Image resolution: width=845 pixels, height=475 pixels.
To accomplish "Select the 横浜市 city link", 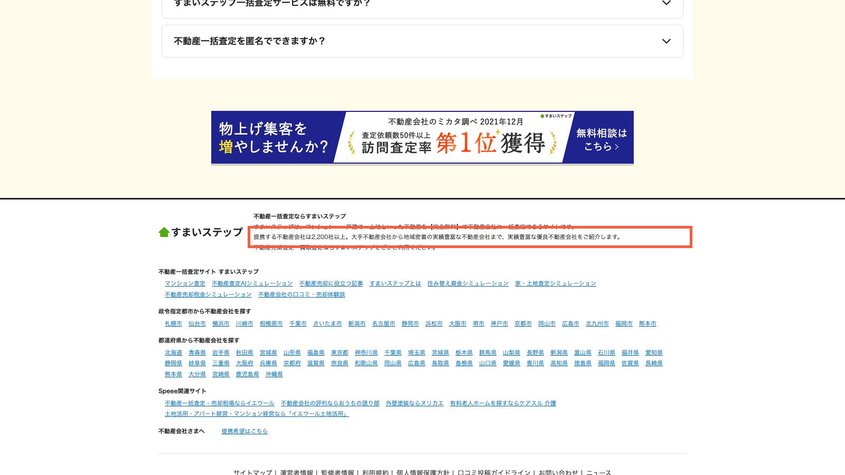I will 221,324.
